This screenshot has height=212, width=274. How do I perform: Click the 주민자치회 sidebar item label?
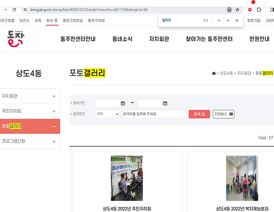pyautogui.click(x=12, y=111)
